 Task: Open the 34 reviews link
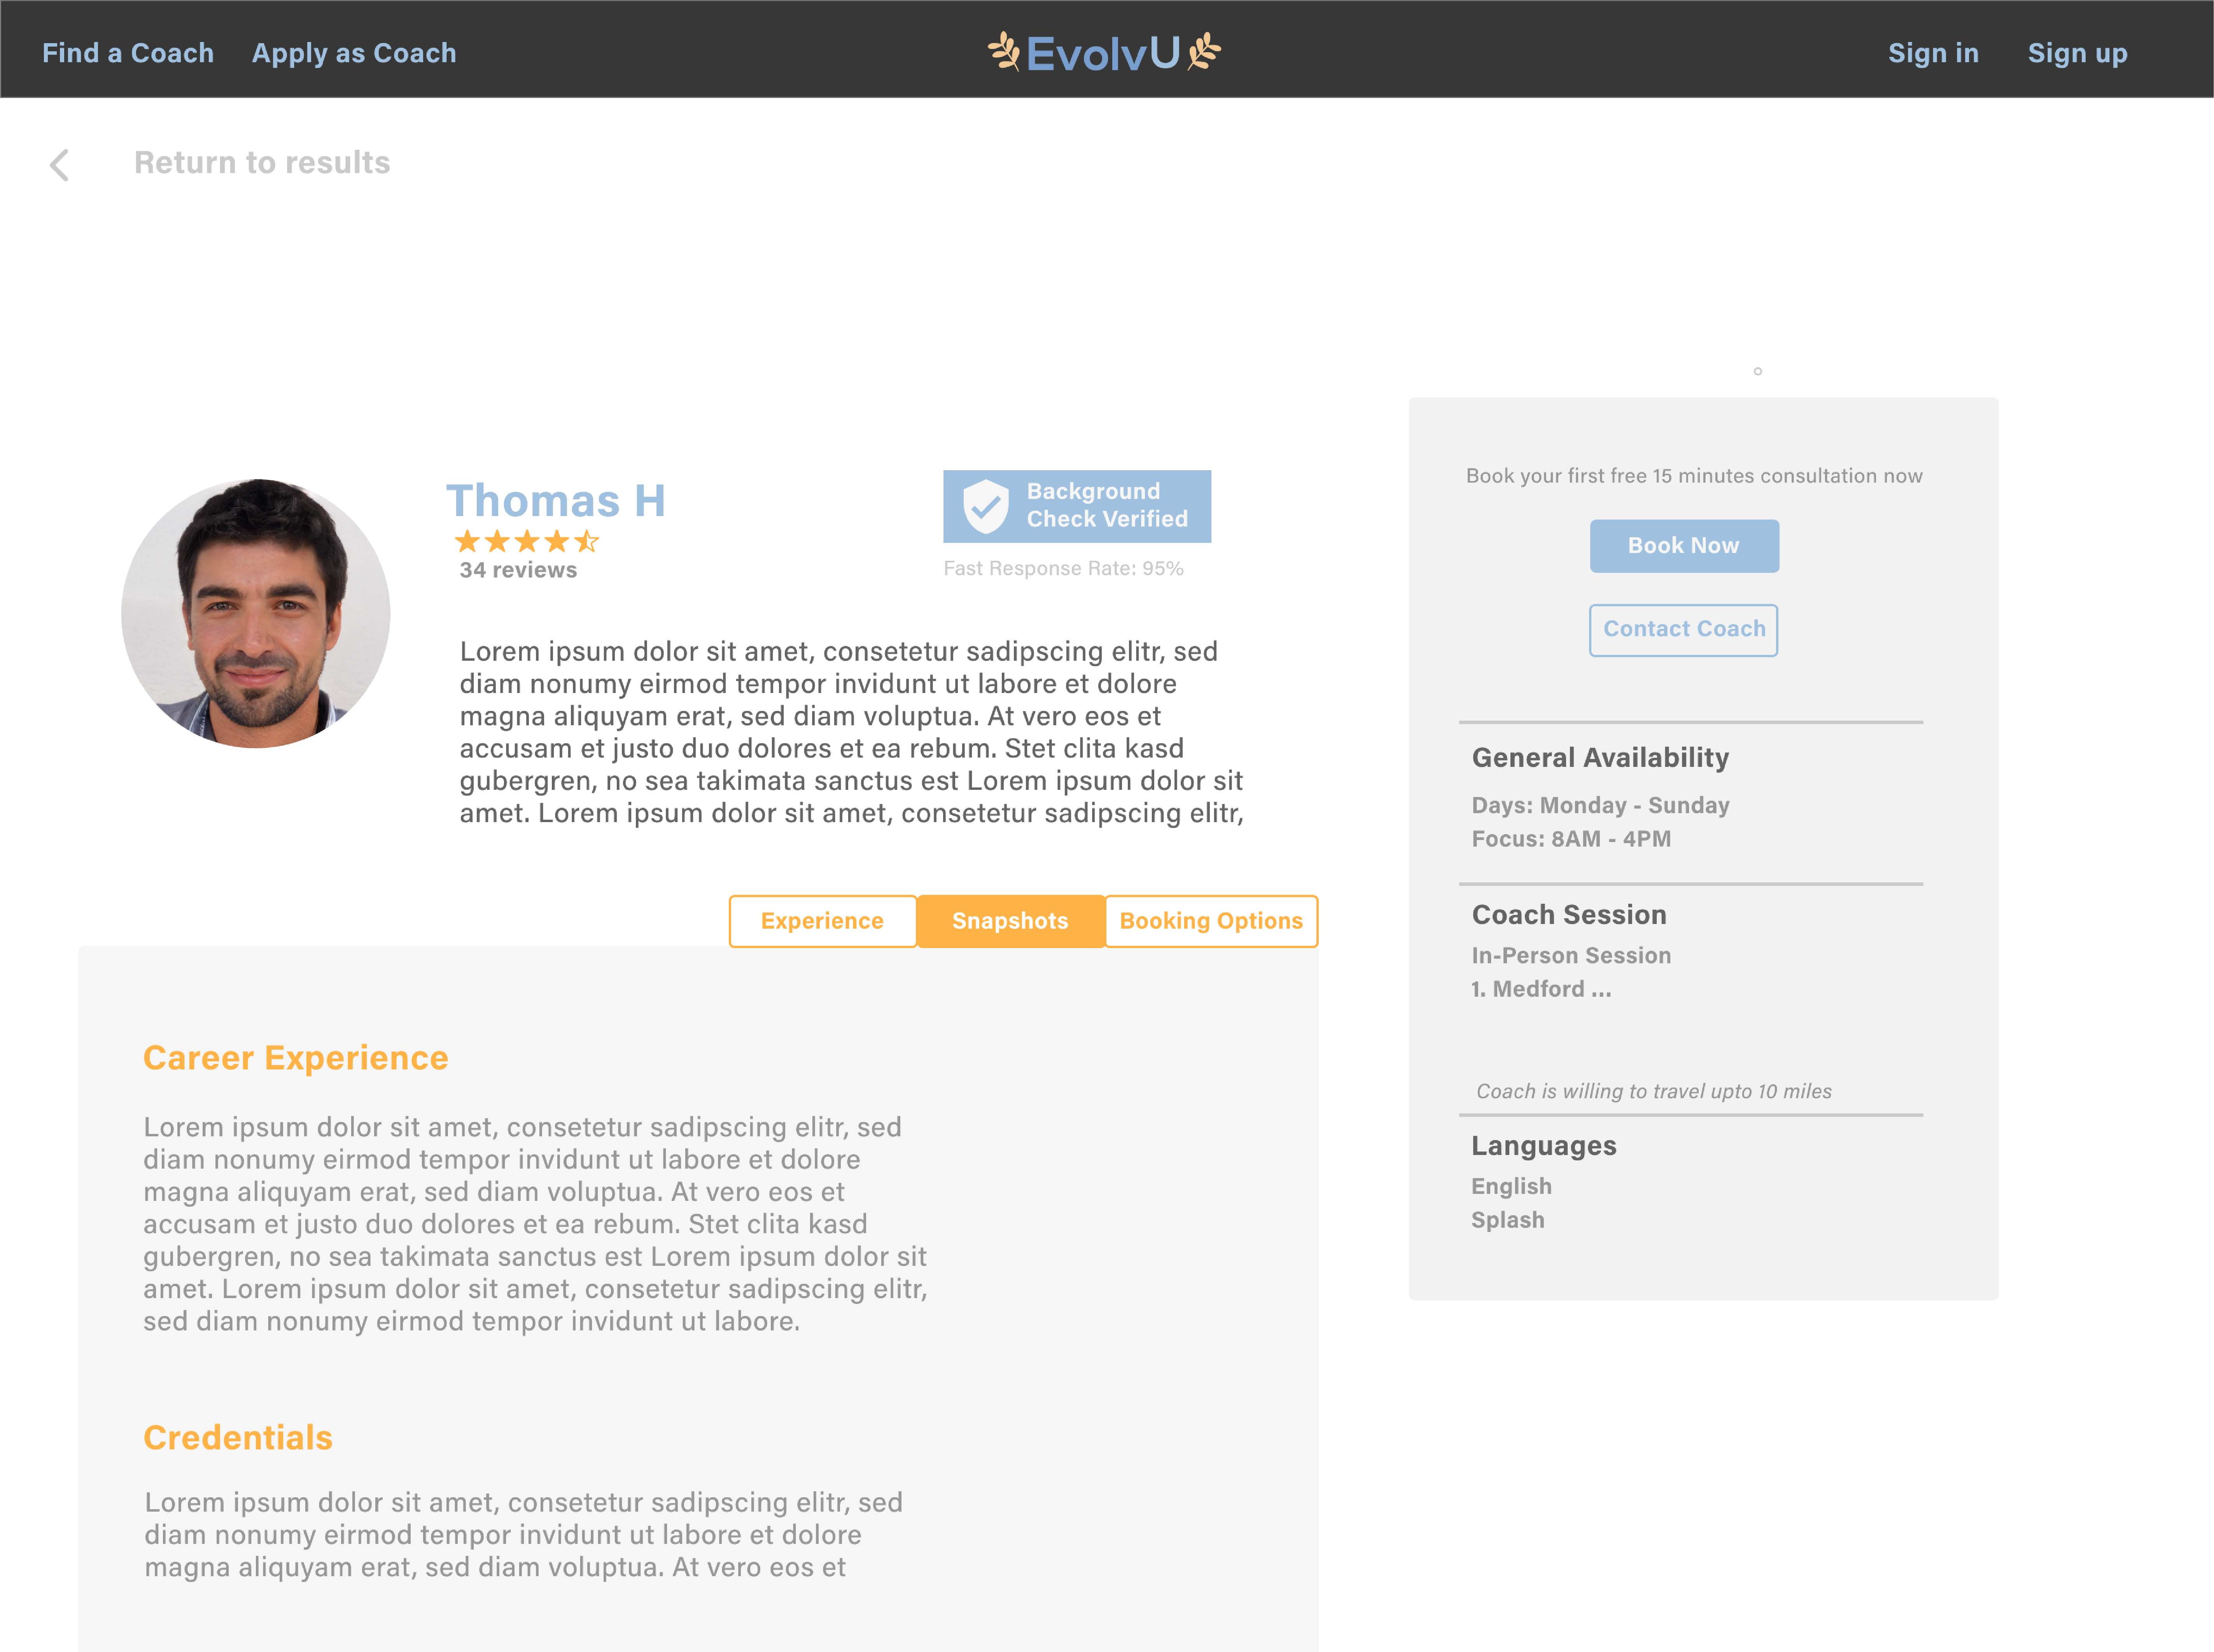(518, 570)
